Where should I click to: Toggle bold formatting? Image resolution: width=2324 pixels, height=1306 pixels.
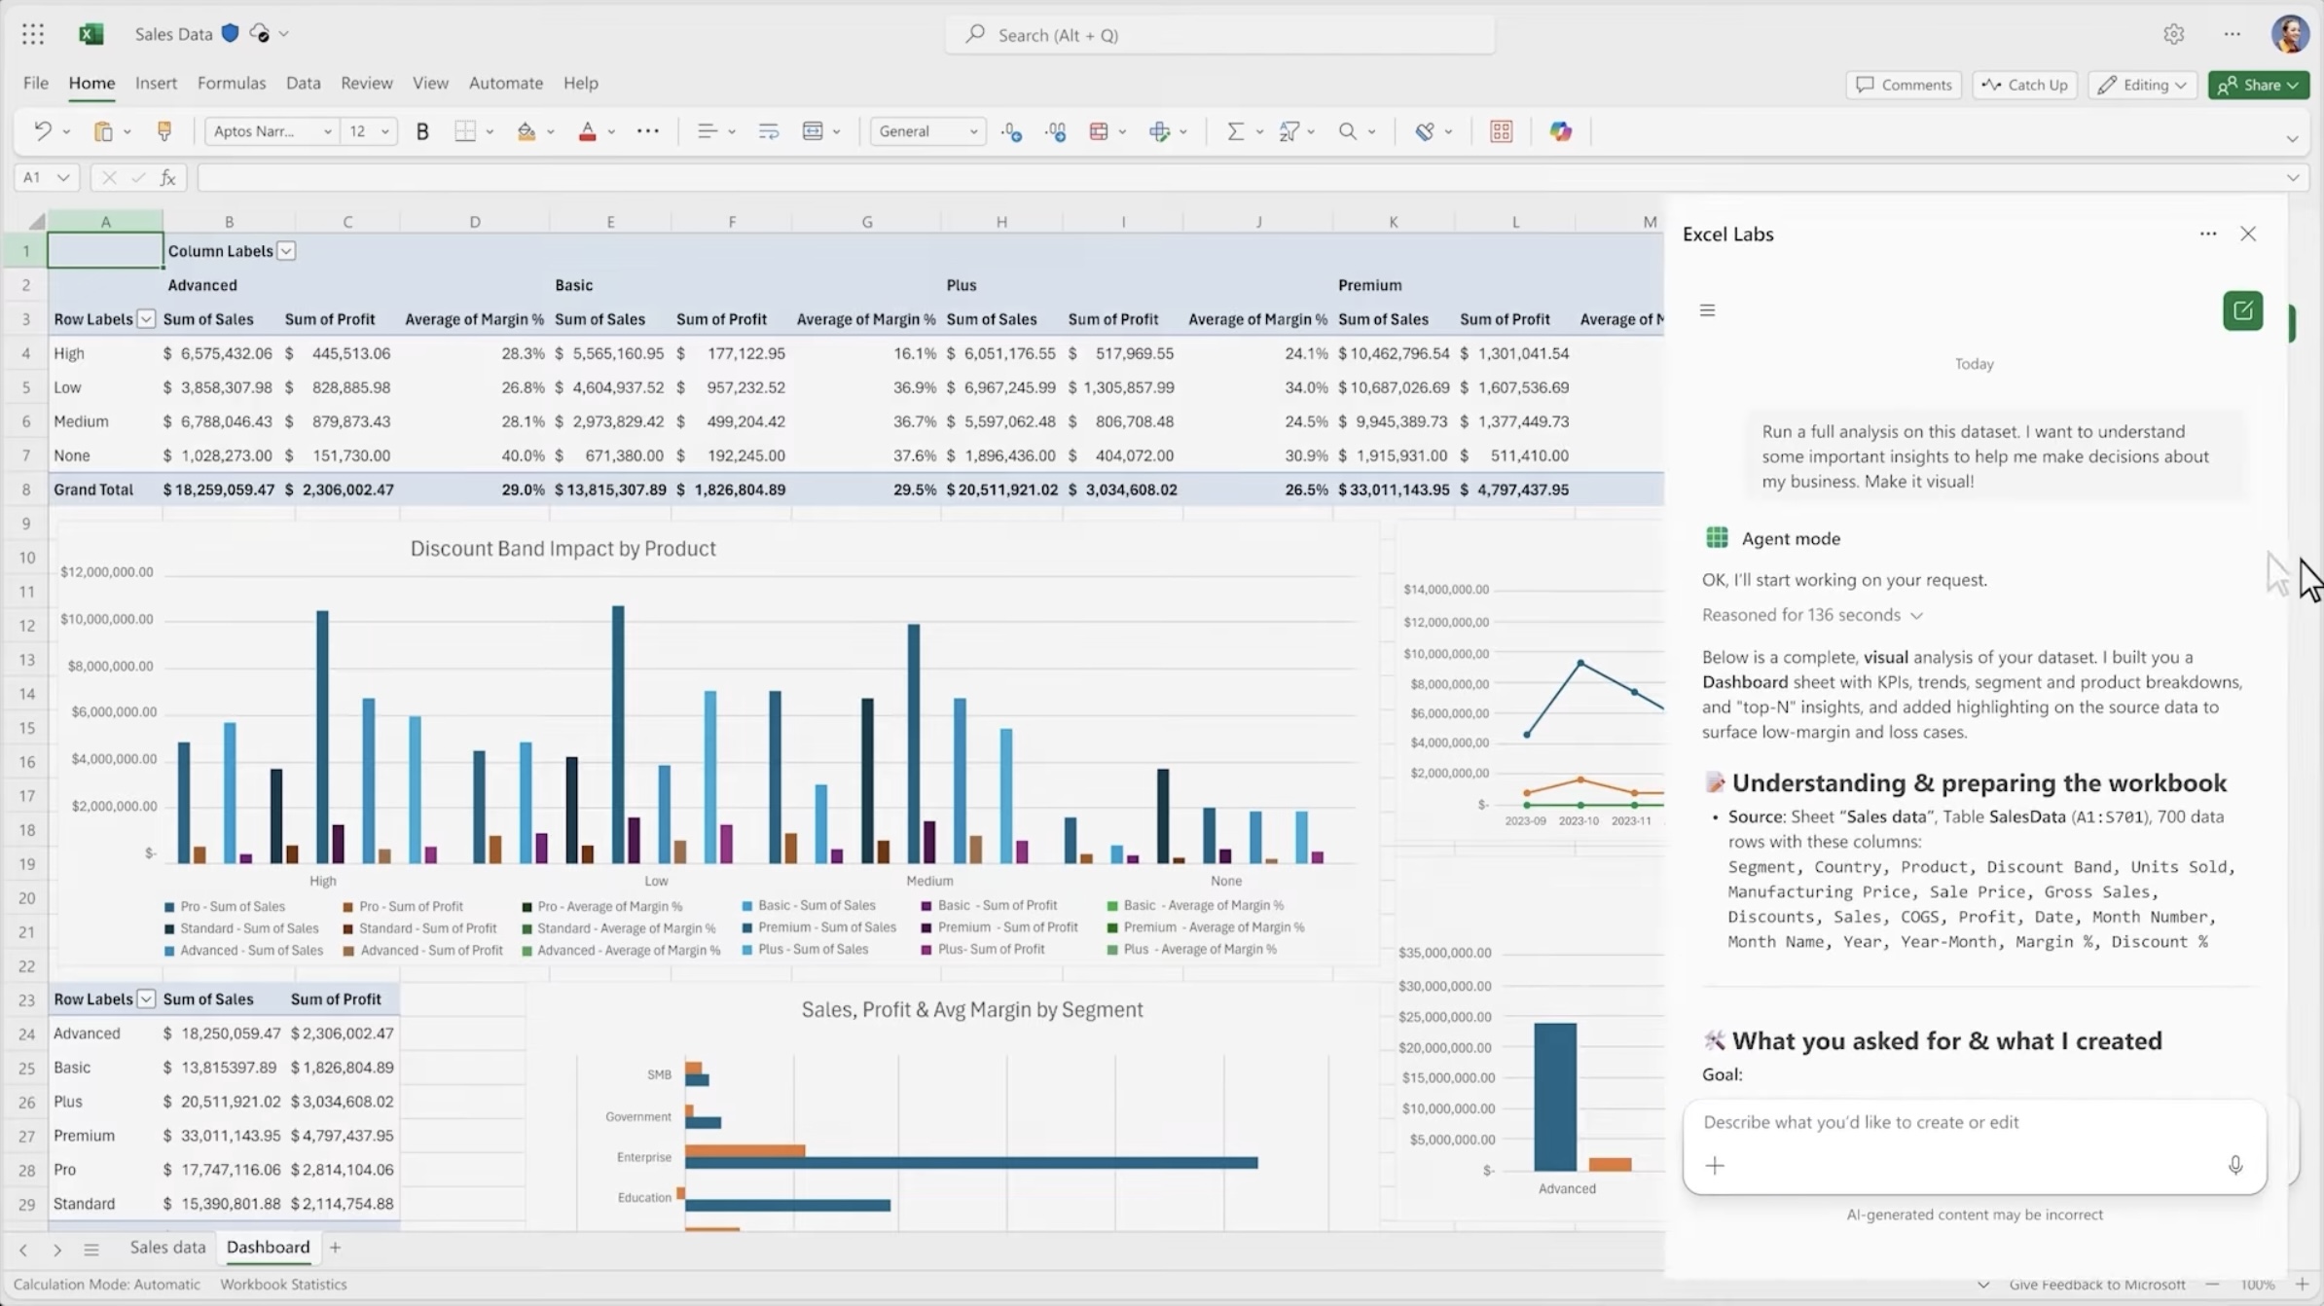pos(422,130)
